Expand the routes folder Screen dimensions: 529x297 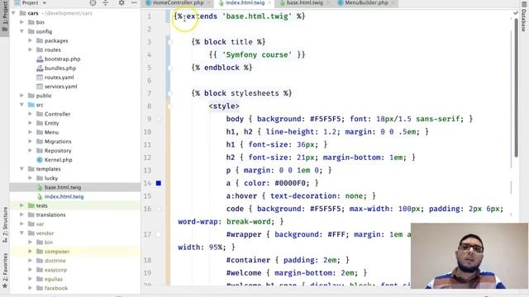31,49
